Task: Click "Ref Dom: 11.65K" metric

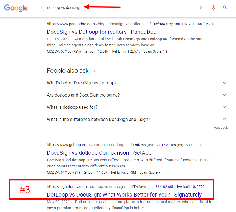Action: point(95,172)
